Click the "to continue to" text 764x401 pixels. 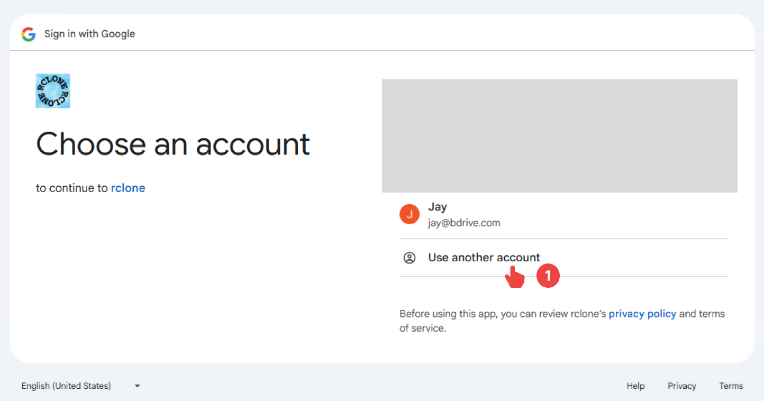71,188
